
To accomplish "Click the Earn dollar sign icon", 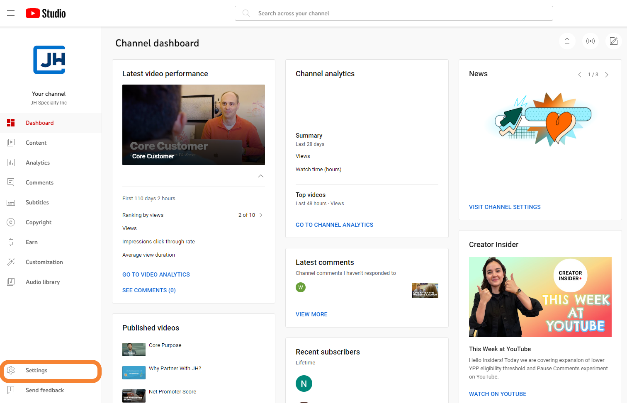I will [11, 242].
